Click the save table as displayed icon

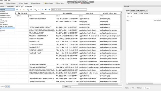coord(28,10)
